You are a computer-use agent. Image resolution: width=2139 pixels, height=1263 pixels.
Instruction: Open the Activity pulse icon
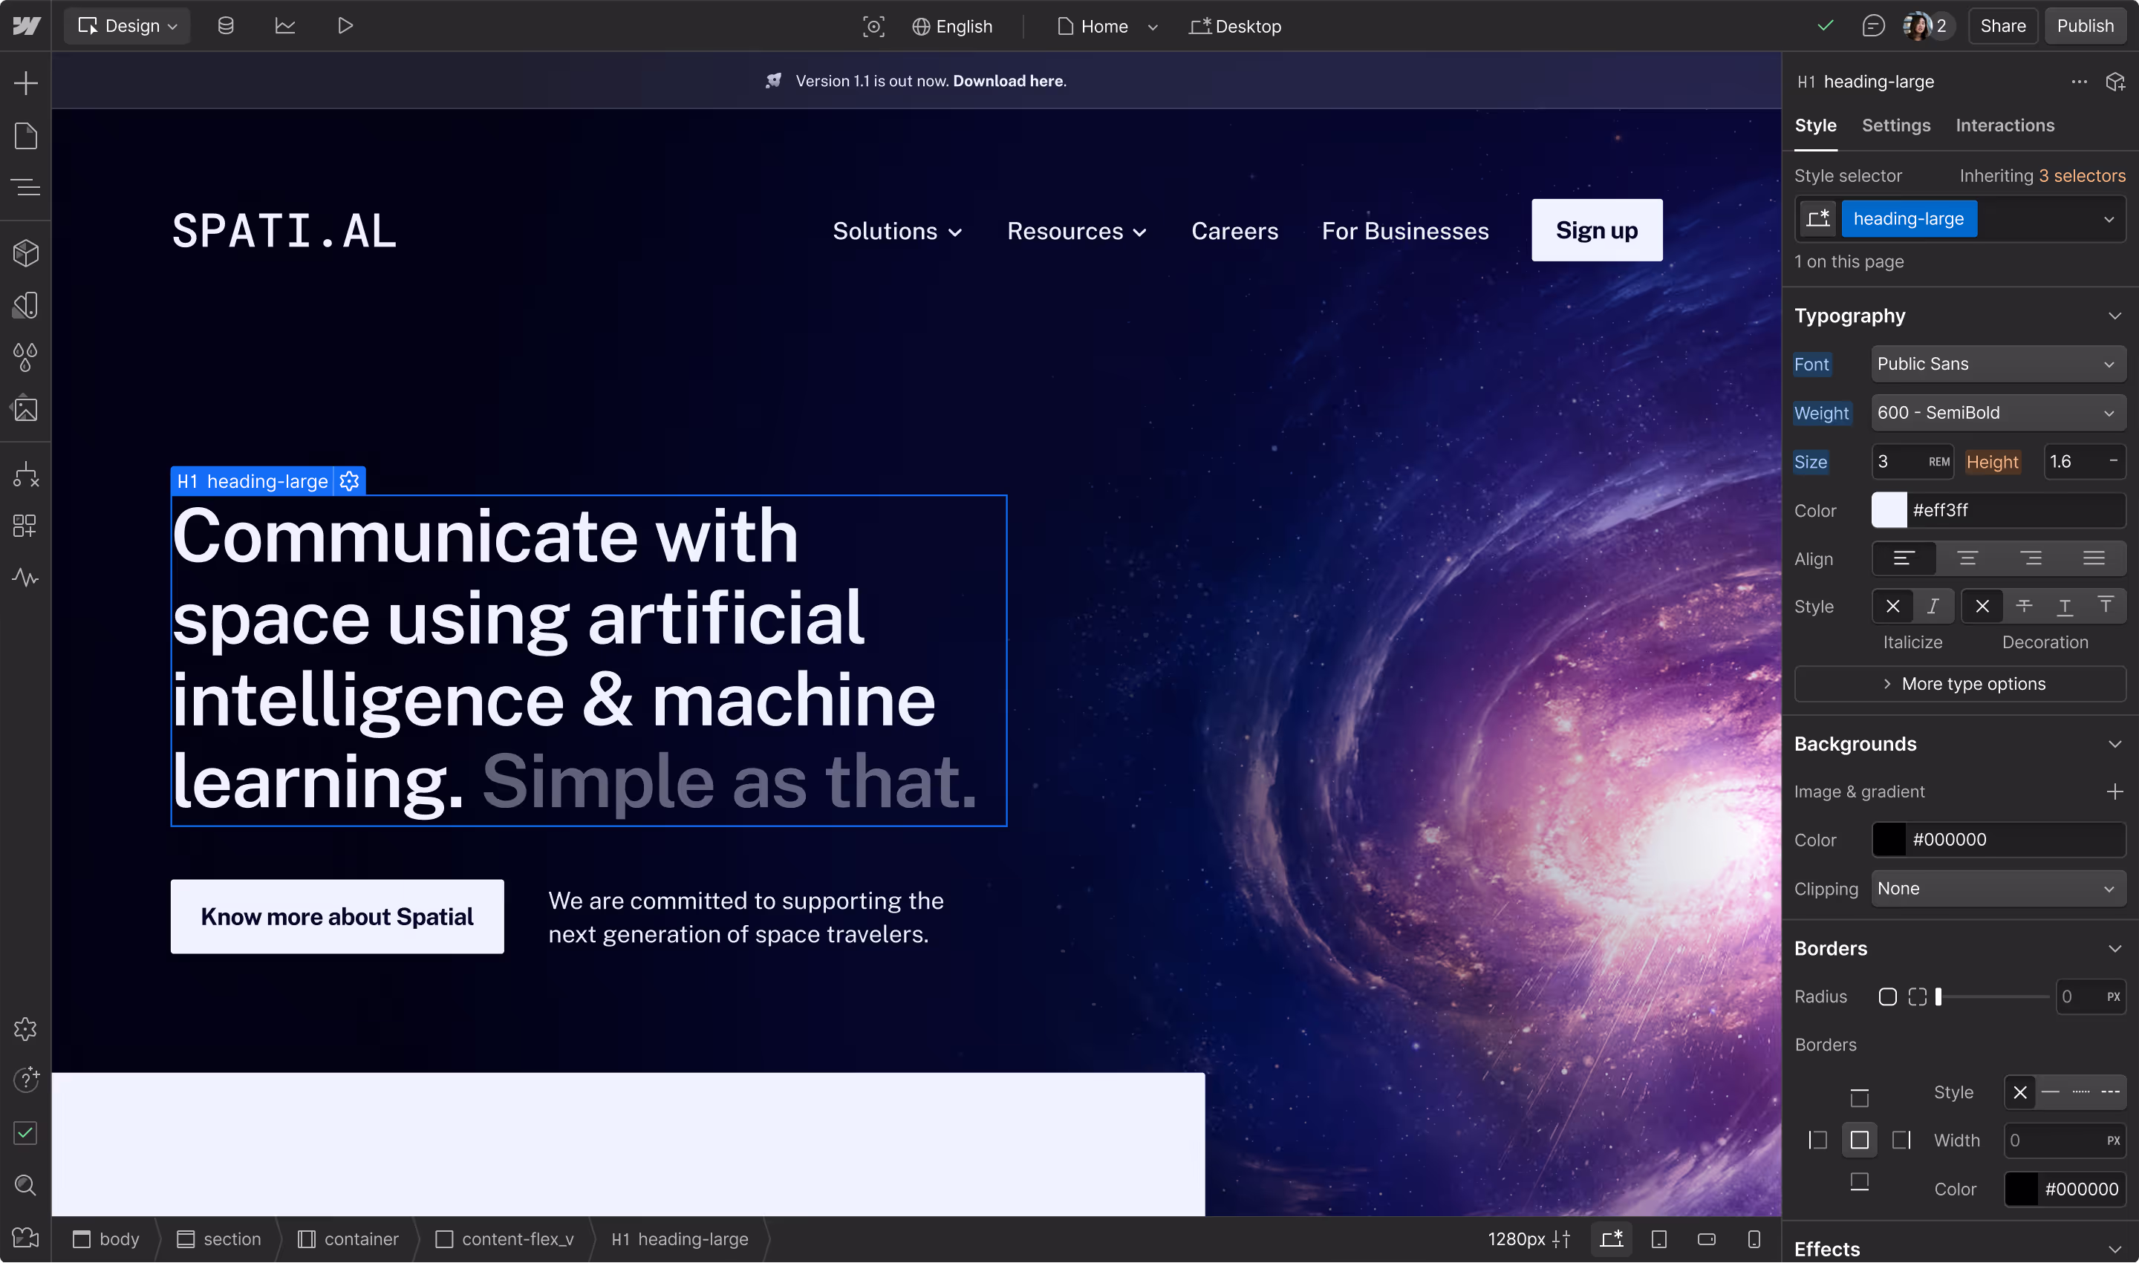[25, 578]
